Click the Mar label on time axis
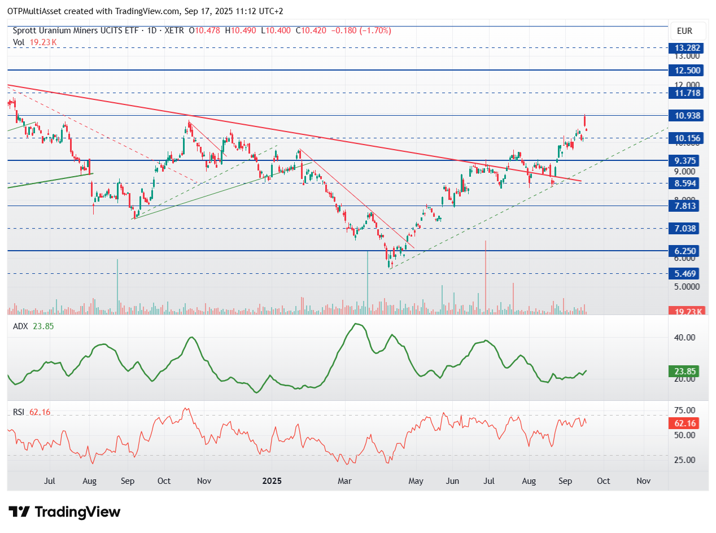716x533 pixels. pos(344,481)
